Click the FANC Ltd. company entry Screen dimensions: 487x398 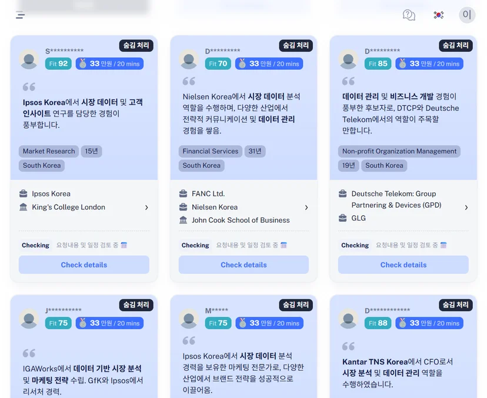point(208,194)
